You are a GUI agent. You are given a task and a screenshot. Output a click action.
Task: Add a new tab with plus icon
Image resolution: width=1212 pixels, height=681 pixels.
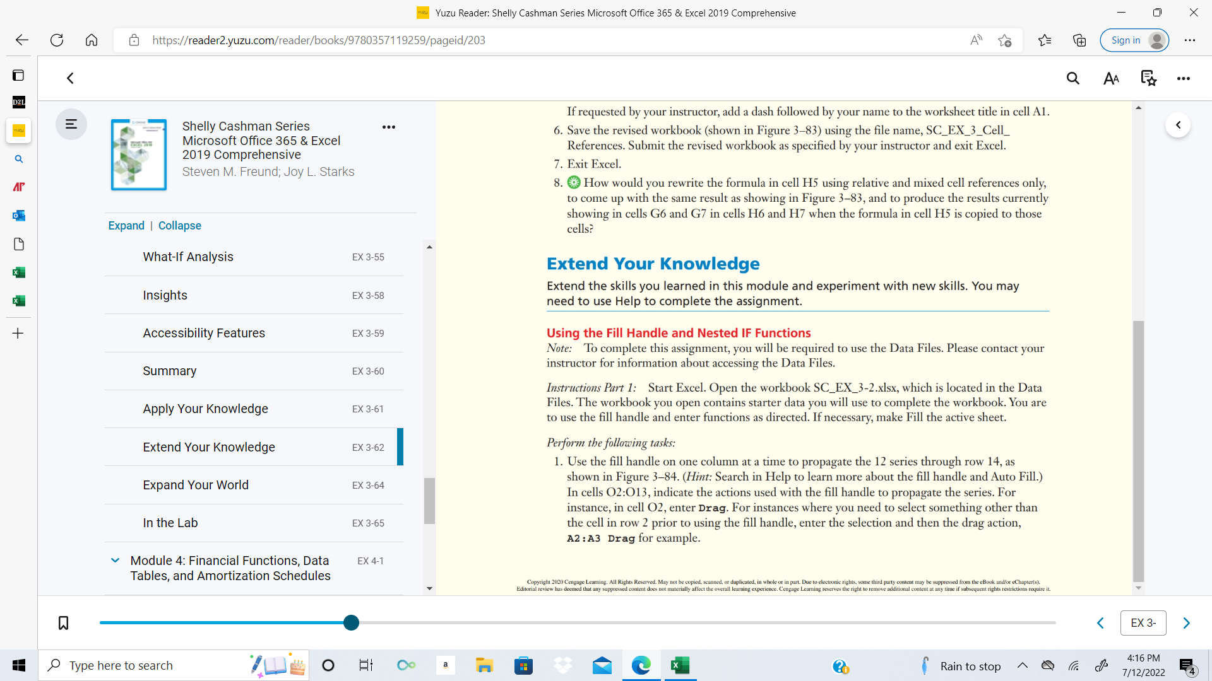tap(18, 333)
